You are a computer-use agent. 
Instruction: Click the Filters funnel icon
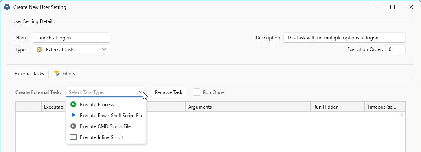click(x=57, y=73)
